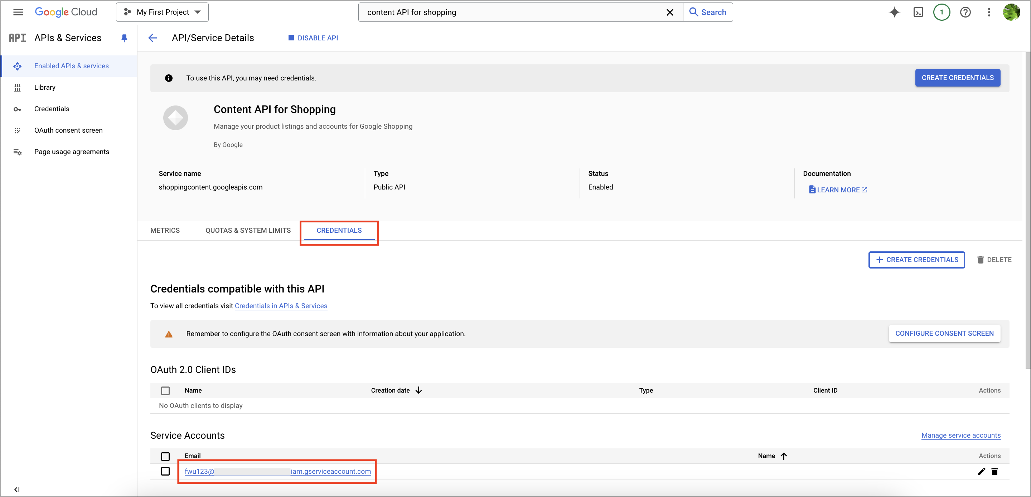This screenshot has height=497, width=1031.
Task: Sort by Creation date arrow
Action: tap(418, 390)
